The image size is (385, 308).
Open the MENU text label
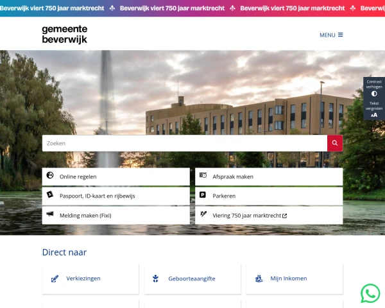[x=327, y=35]
